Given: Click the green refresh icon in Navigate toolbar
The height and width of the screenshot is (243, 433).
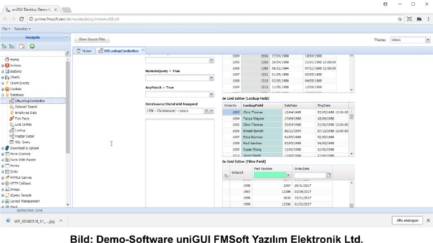Looking at the screenshot, I should point(33,46).
